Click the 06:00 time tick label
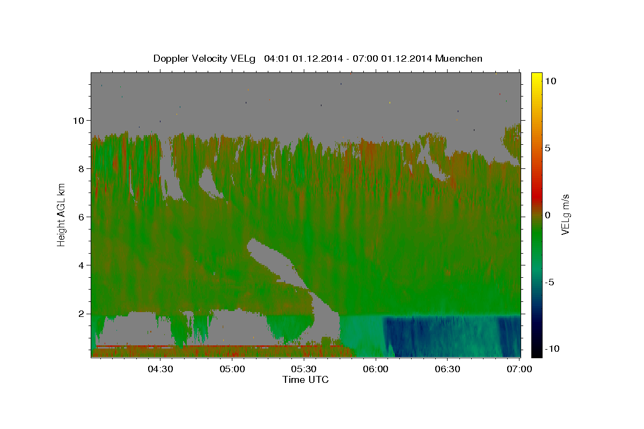Image resolution: width=644 pixels, height=429 pixels. (376, 369)
